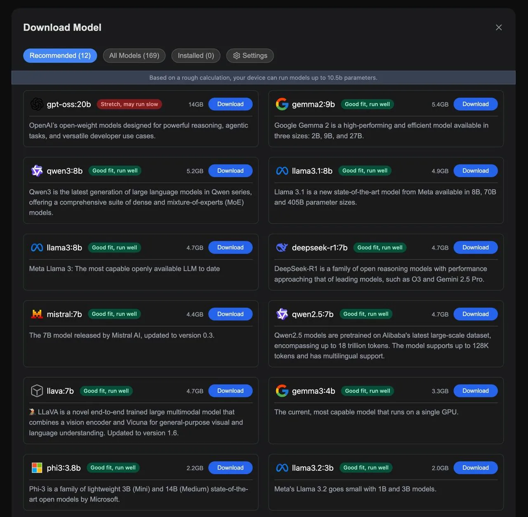
Task: Download the gemma2:9b model
Action: pyautogui.click(x=476, y=104)
